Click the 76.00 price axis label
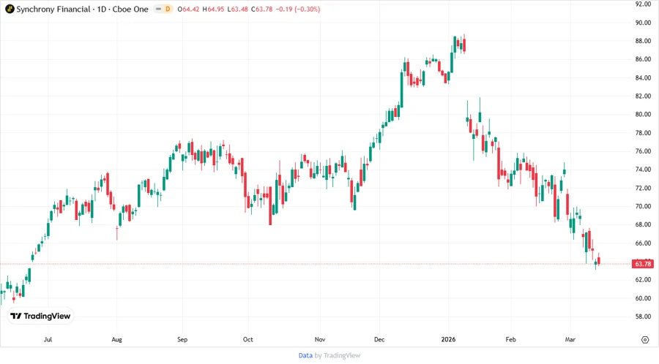This screenshot has width=659, height=364. [643, 151]
